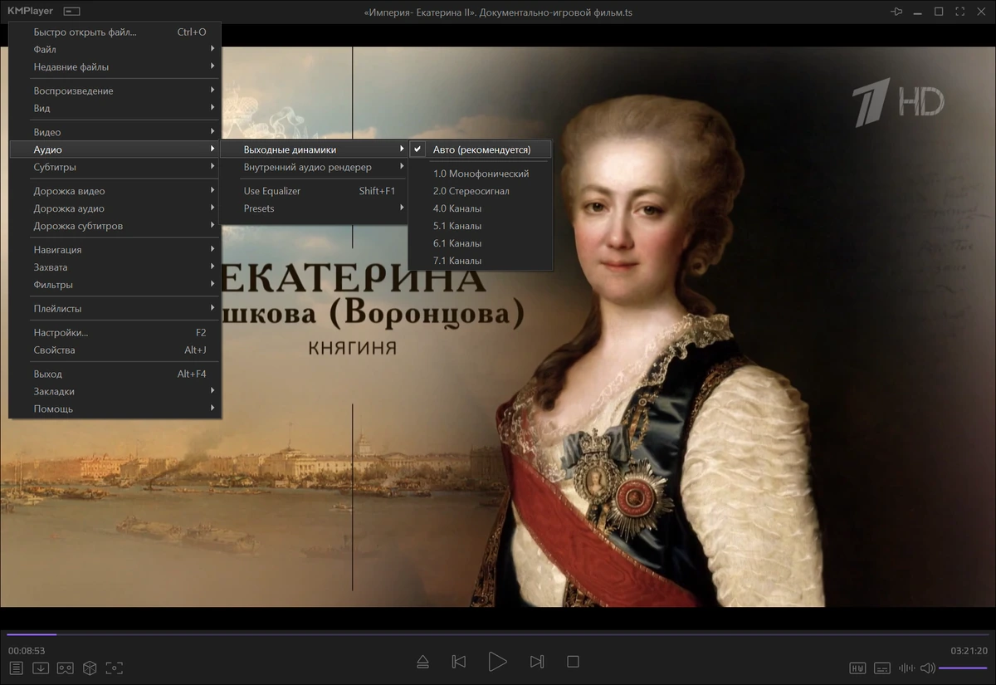Adjust the volume slider
The height and width of the screenshot is (685, 996).
click(963, 668)
